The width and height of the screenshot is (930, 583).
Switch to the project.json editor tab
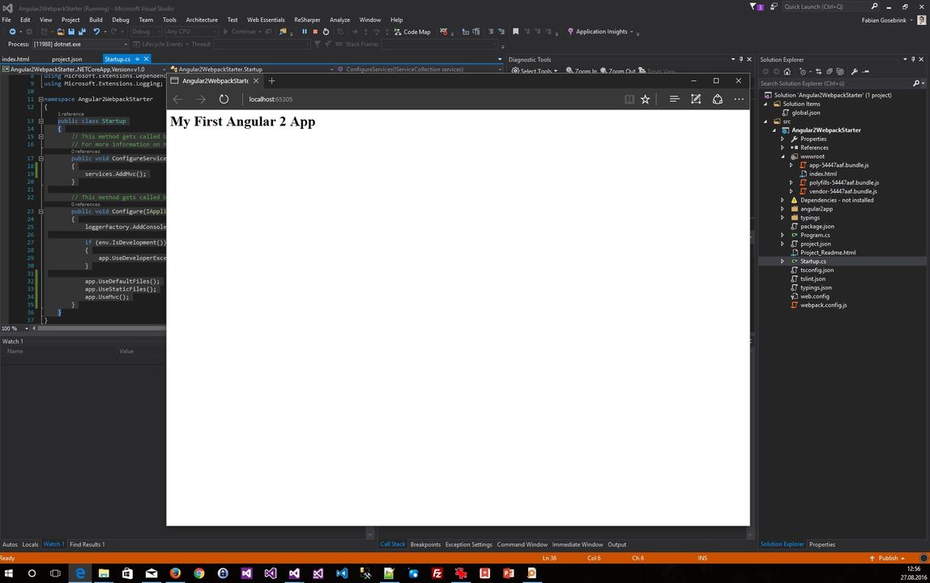pyautogui.click(x=67, y=59)
